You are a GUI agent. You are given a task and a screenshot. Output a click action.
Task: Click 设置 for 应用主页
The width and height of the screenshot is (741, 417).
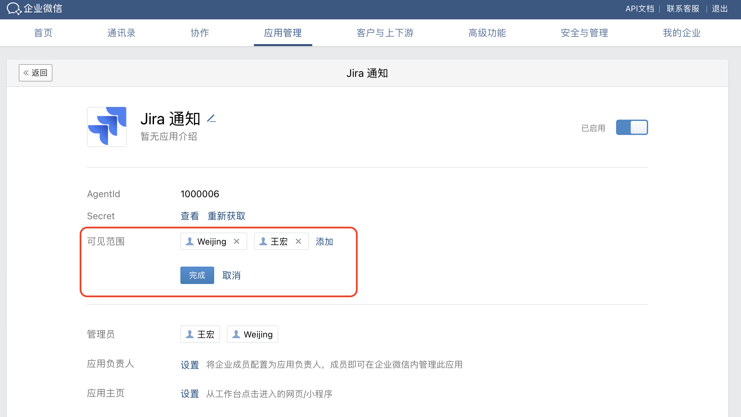189,394
